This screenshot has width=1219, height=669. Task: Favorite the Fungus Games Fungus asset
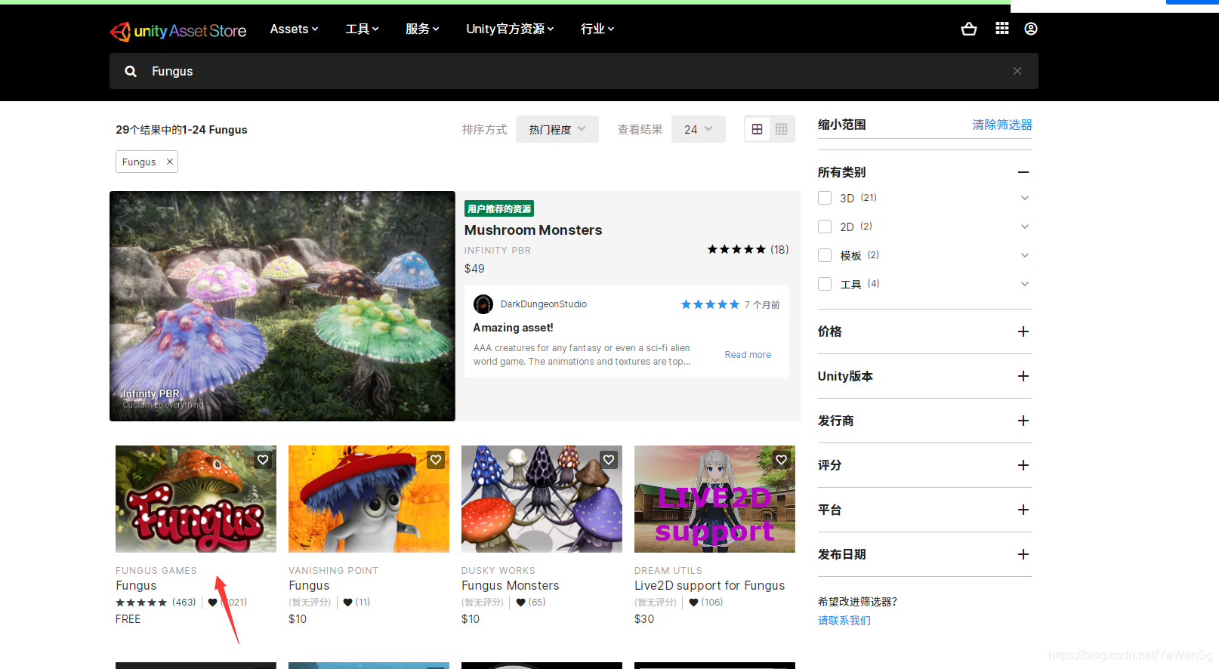263,460
